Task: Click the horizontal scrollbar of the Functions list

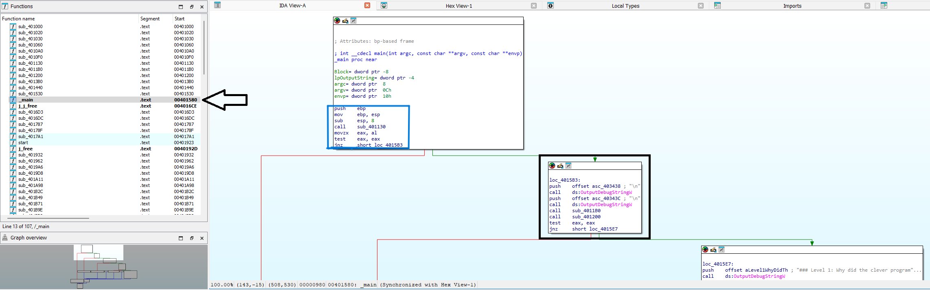Action: [x=48, y=218]
